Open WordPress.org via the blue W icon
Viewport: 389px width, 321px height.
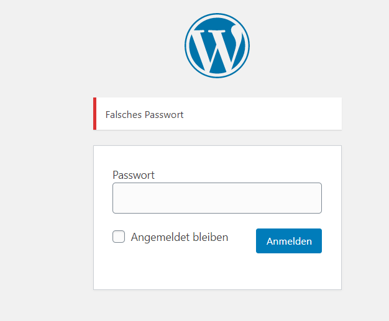(217, 44)
